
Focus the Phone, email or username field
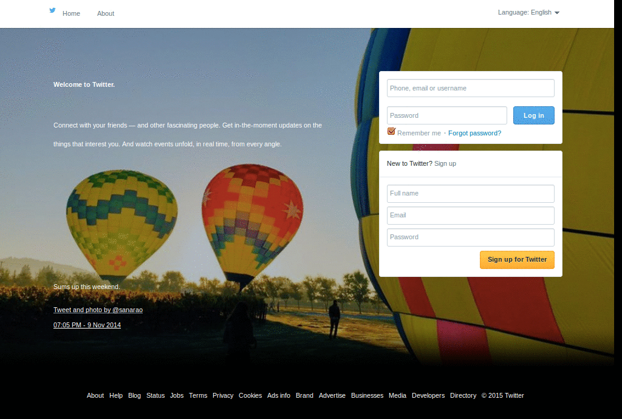point(471,88)
